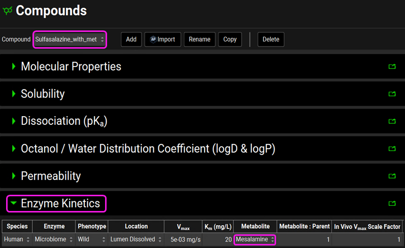This screenshot has height=248, width=405.
Task: Click the export icon in the Dissociation row
Action: point(391,121)
